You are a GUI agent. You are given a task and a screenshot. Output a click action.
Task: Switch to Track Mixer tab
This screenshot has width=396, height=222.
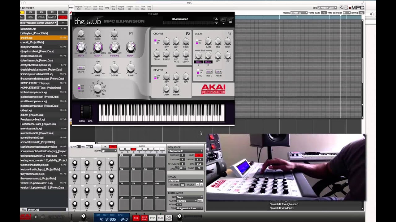(95, 8)
